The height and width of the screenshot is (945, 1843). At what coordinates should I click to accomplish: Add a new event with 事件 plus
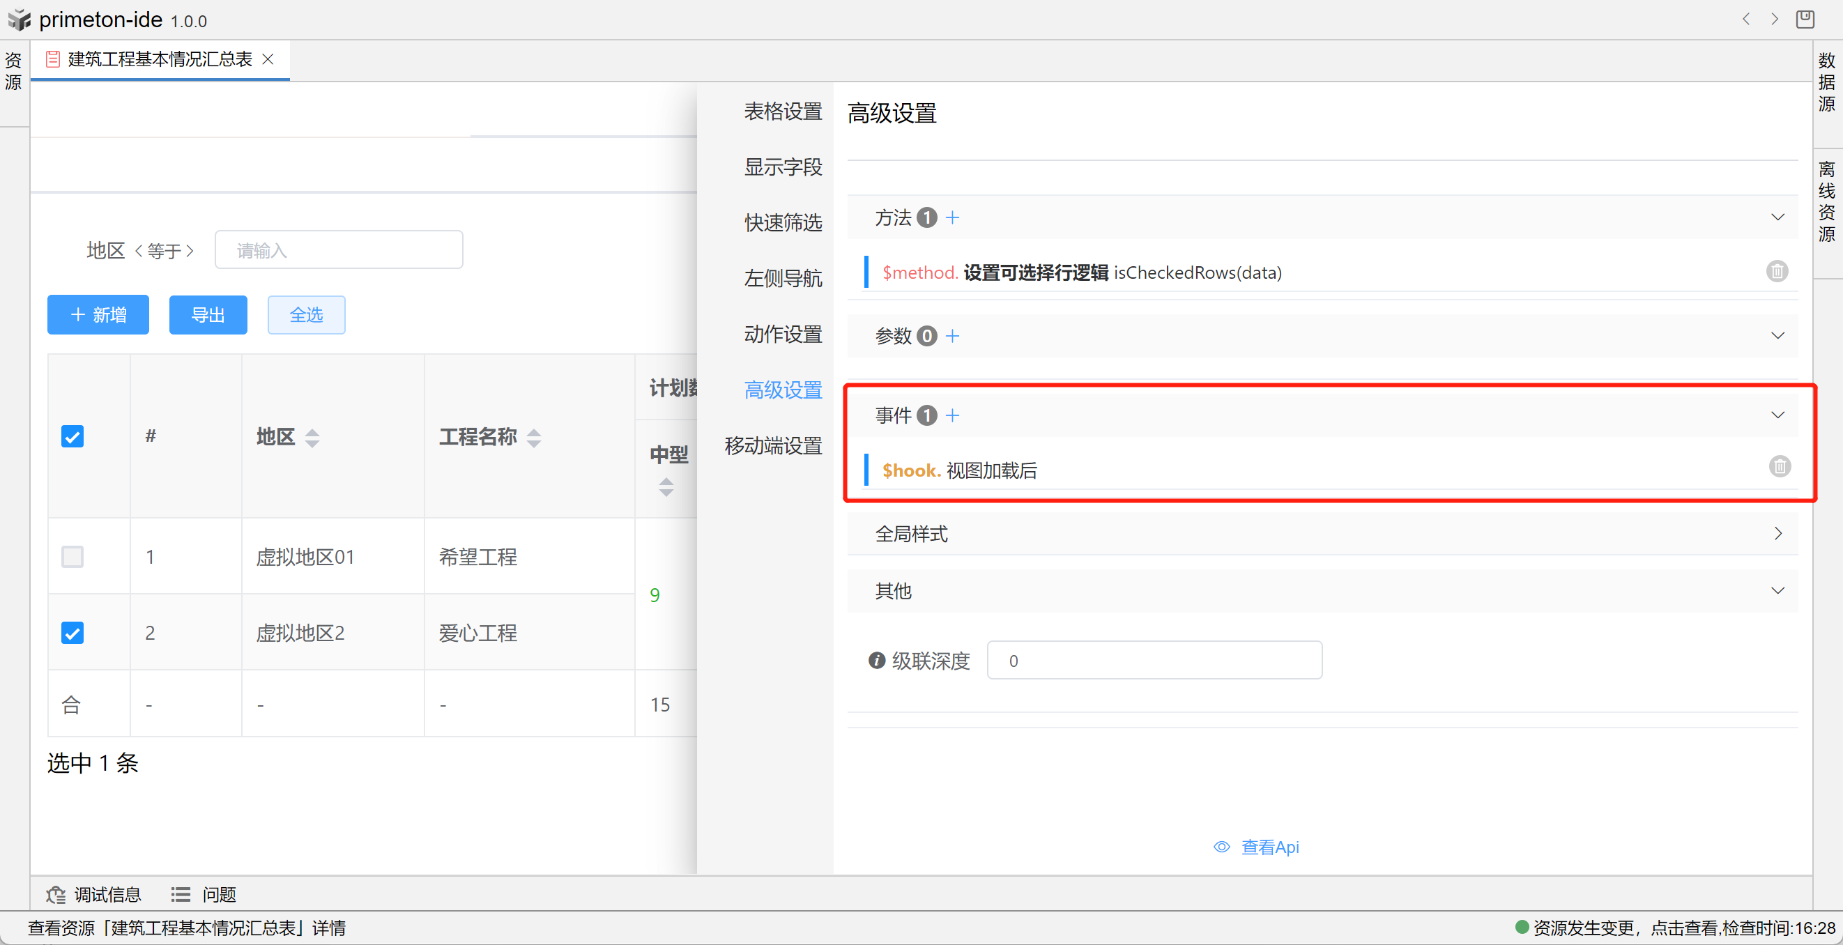tap(952, 415)
